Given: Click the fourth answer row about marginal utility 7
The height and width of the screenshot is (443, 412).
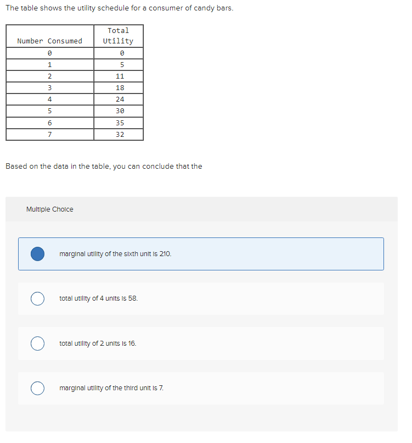Looking at the screenshot, I should 165,388.
